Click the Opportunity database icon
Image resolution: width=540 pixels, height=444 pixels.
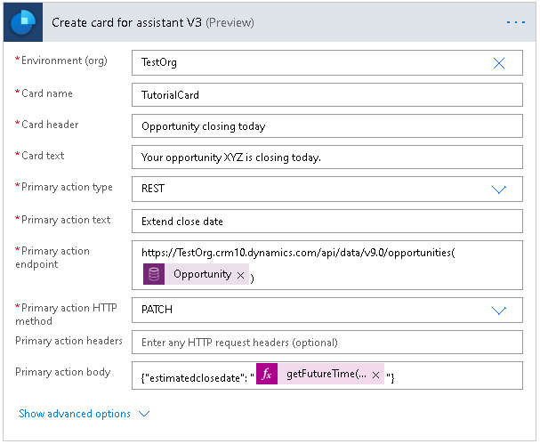point(154,274)
